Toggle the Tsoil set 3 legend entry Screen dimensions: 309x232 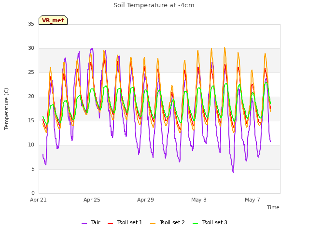click(x=210, y=222)
